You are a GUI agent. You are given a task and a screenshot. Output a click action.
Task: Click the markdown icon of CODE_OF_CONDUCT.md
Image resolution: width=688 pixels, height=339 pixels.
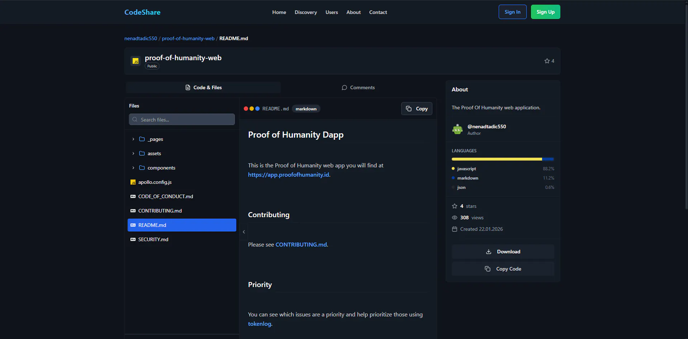133,196
